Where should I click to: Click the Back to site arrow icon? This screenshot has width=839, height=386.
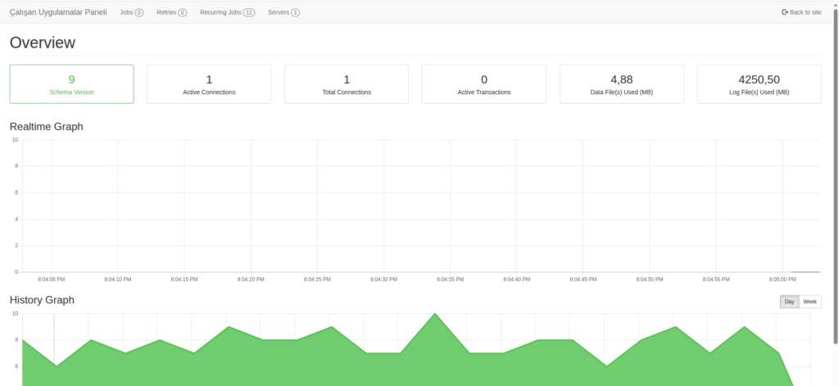[785, 12]
